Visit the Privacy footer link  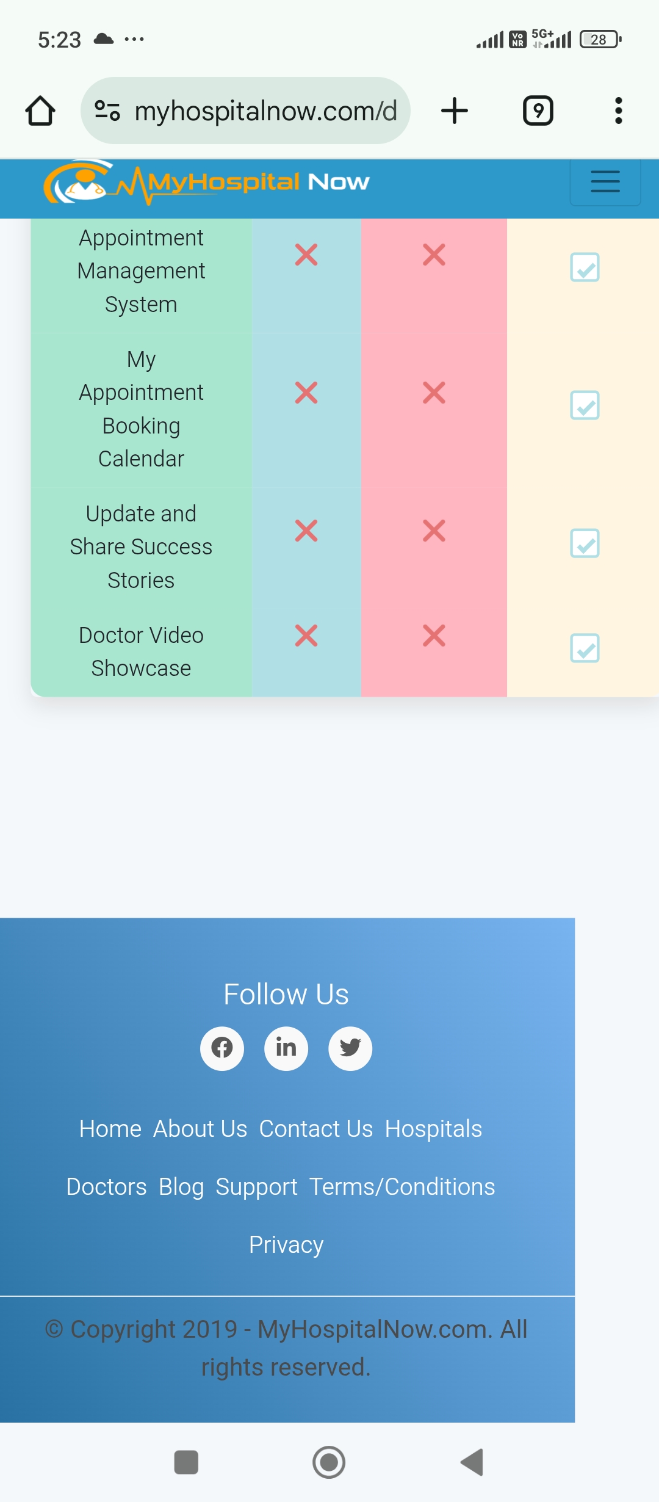click(286, 1245)
